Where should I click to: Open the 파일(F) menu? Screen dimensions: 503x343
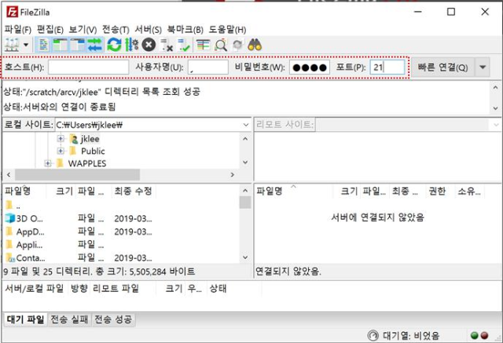[17, 30]
